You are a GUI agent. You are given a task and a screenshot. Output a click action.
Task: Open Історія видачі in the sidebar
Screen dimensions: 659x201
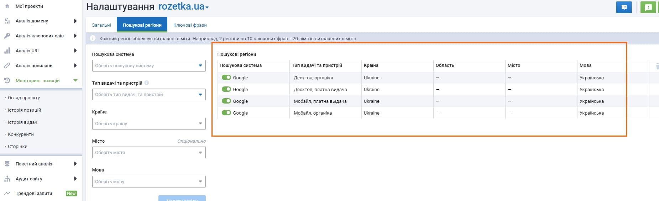(x=23, y=122)
